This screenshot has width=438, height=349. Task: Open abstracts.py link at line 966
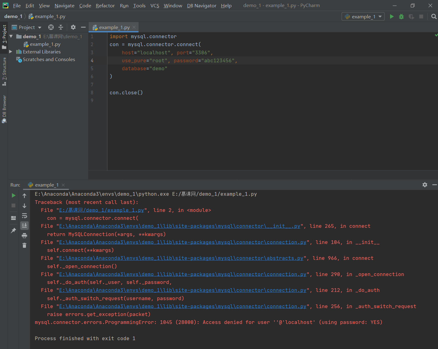point(181,258)
